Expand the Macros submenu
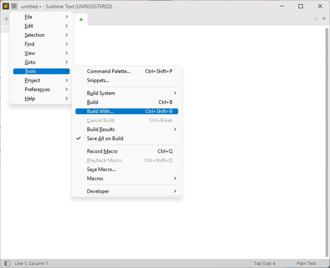Viewport: 330px width, 268px height. (127, 179)
